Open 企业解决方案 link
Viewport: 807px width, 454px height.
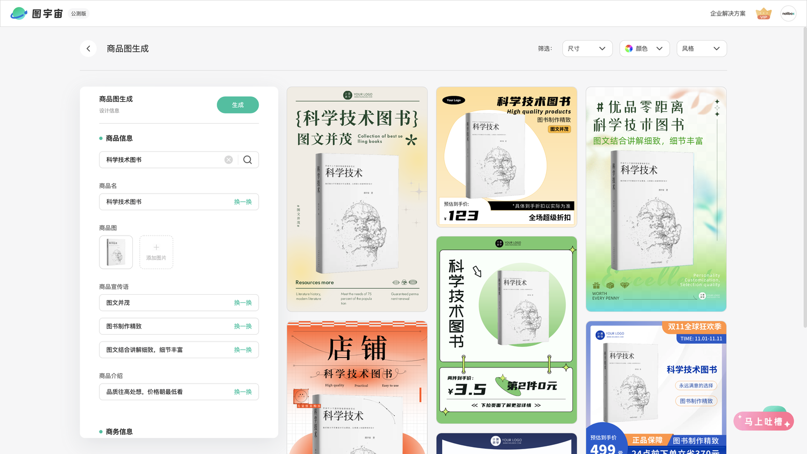[x=728, y=13]
